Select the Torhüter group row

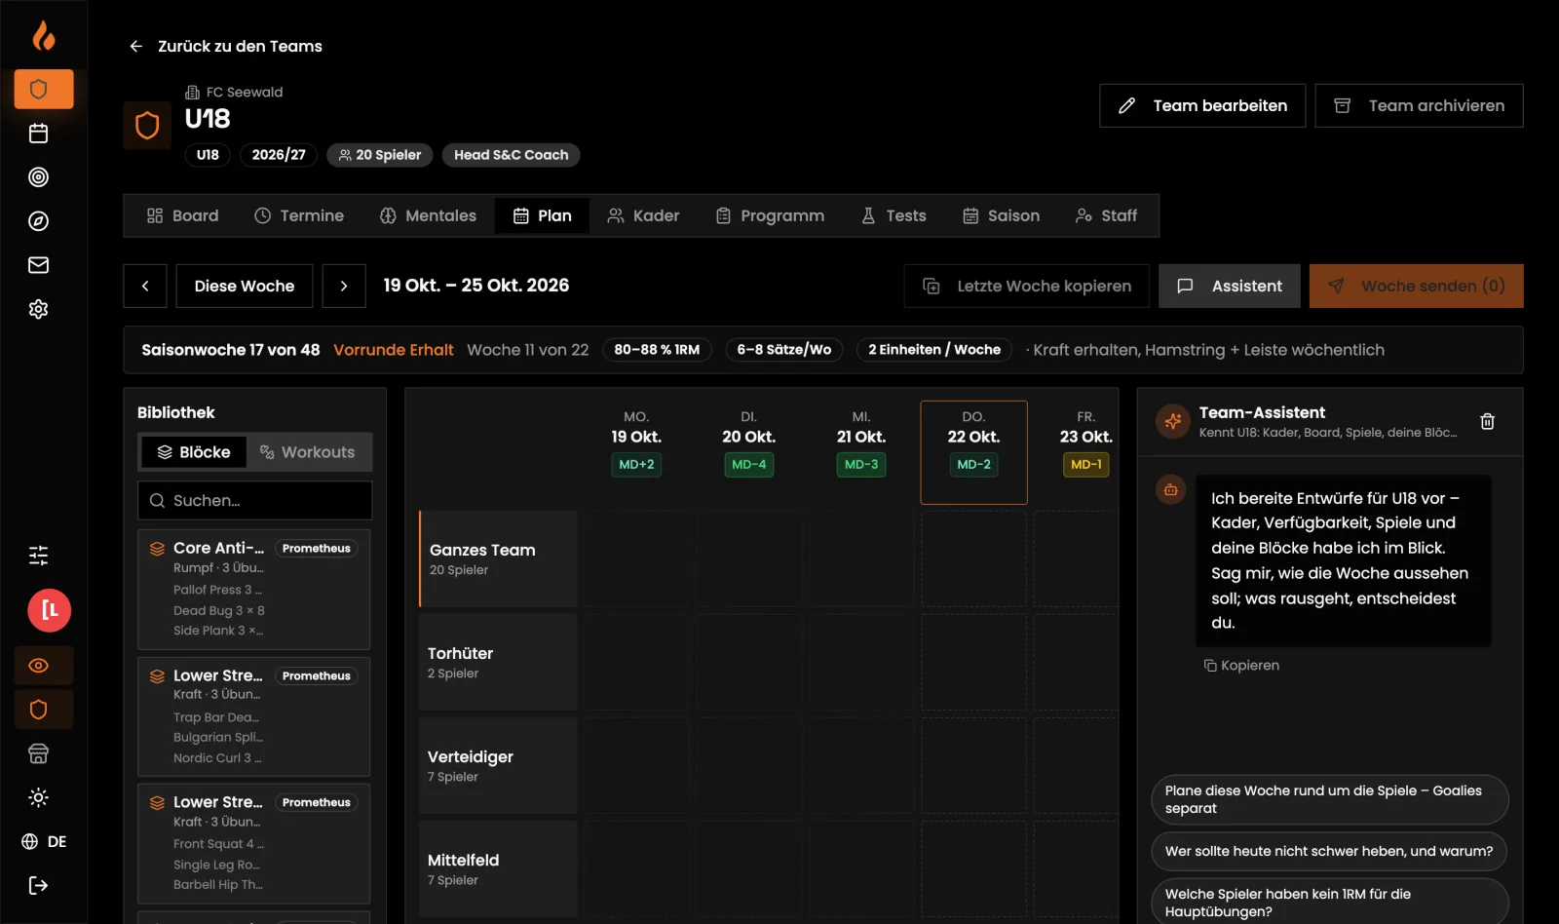click(498, 662)
